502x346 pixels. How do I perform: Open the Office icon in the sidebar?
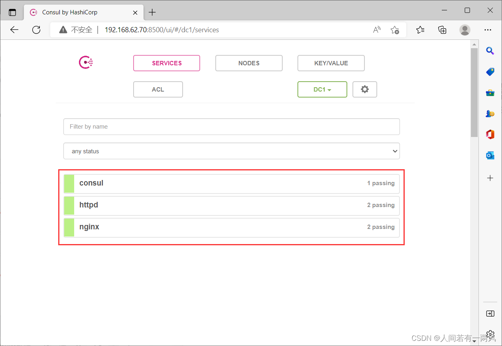pos(490,134)
